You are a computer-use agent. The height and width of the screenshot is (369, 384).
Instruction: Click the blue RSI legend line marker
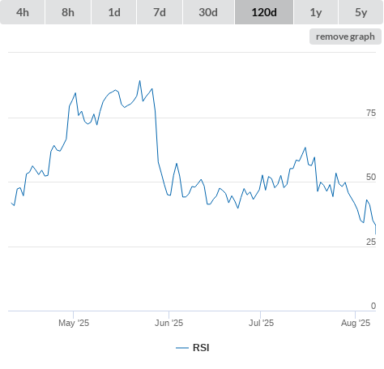pos(182,348)
